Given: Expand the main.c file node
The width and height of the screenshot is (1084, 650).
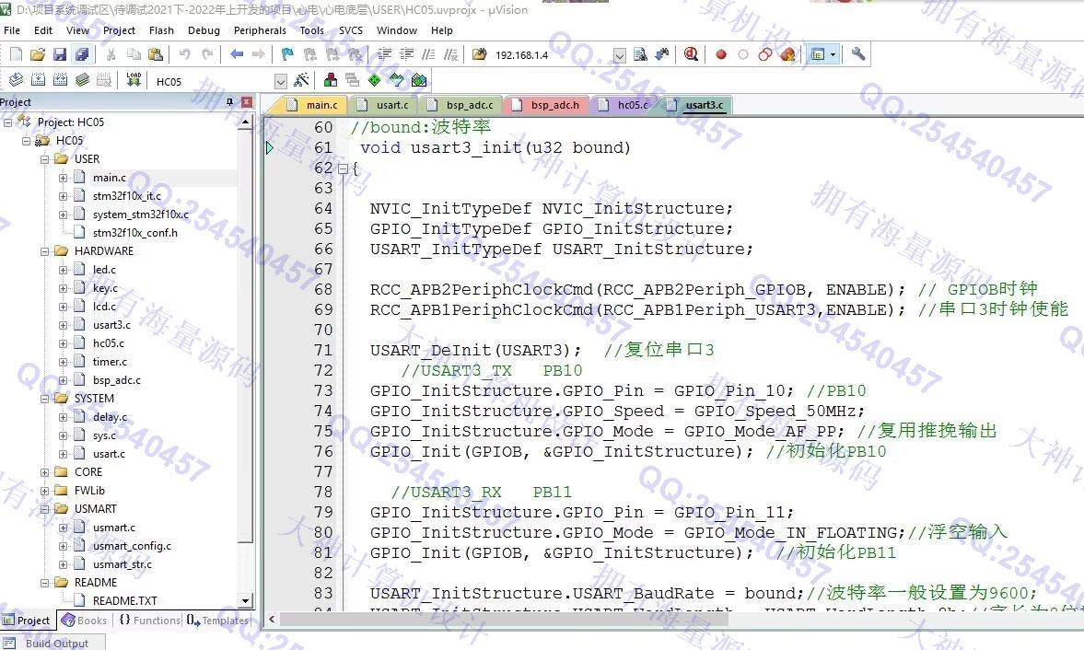Looking at the screenshot, I should [63, 178].
